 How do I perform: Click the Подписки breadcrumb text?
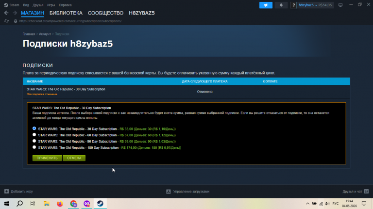pos(62,34)
